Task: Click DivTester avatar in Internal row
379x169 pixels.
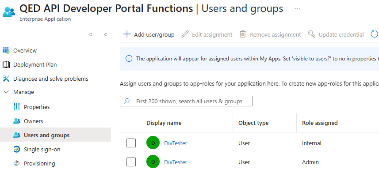Action: [153, 143]
